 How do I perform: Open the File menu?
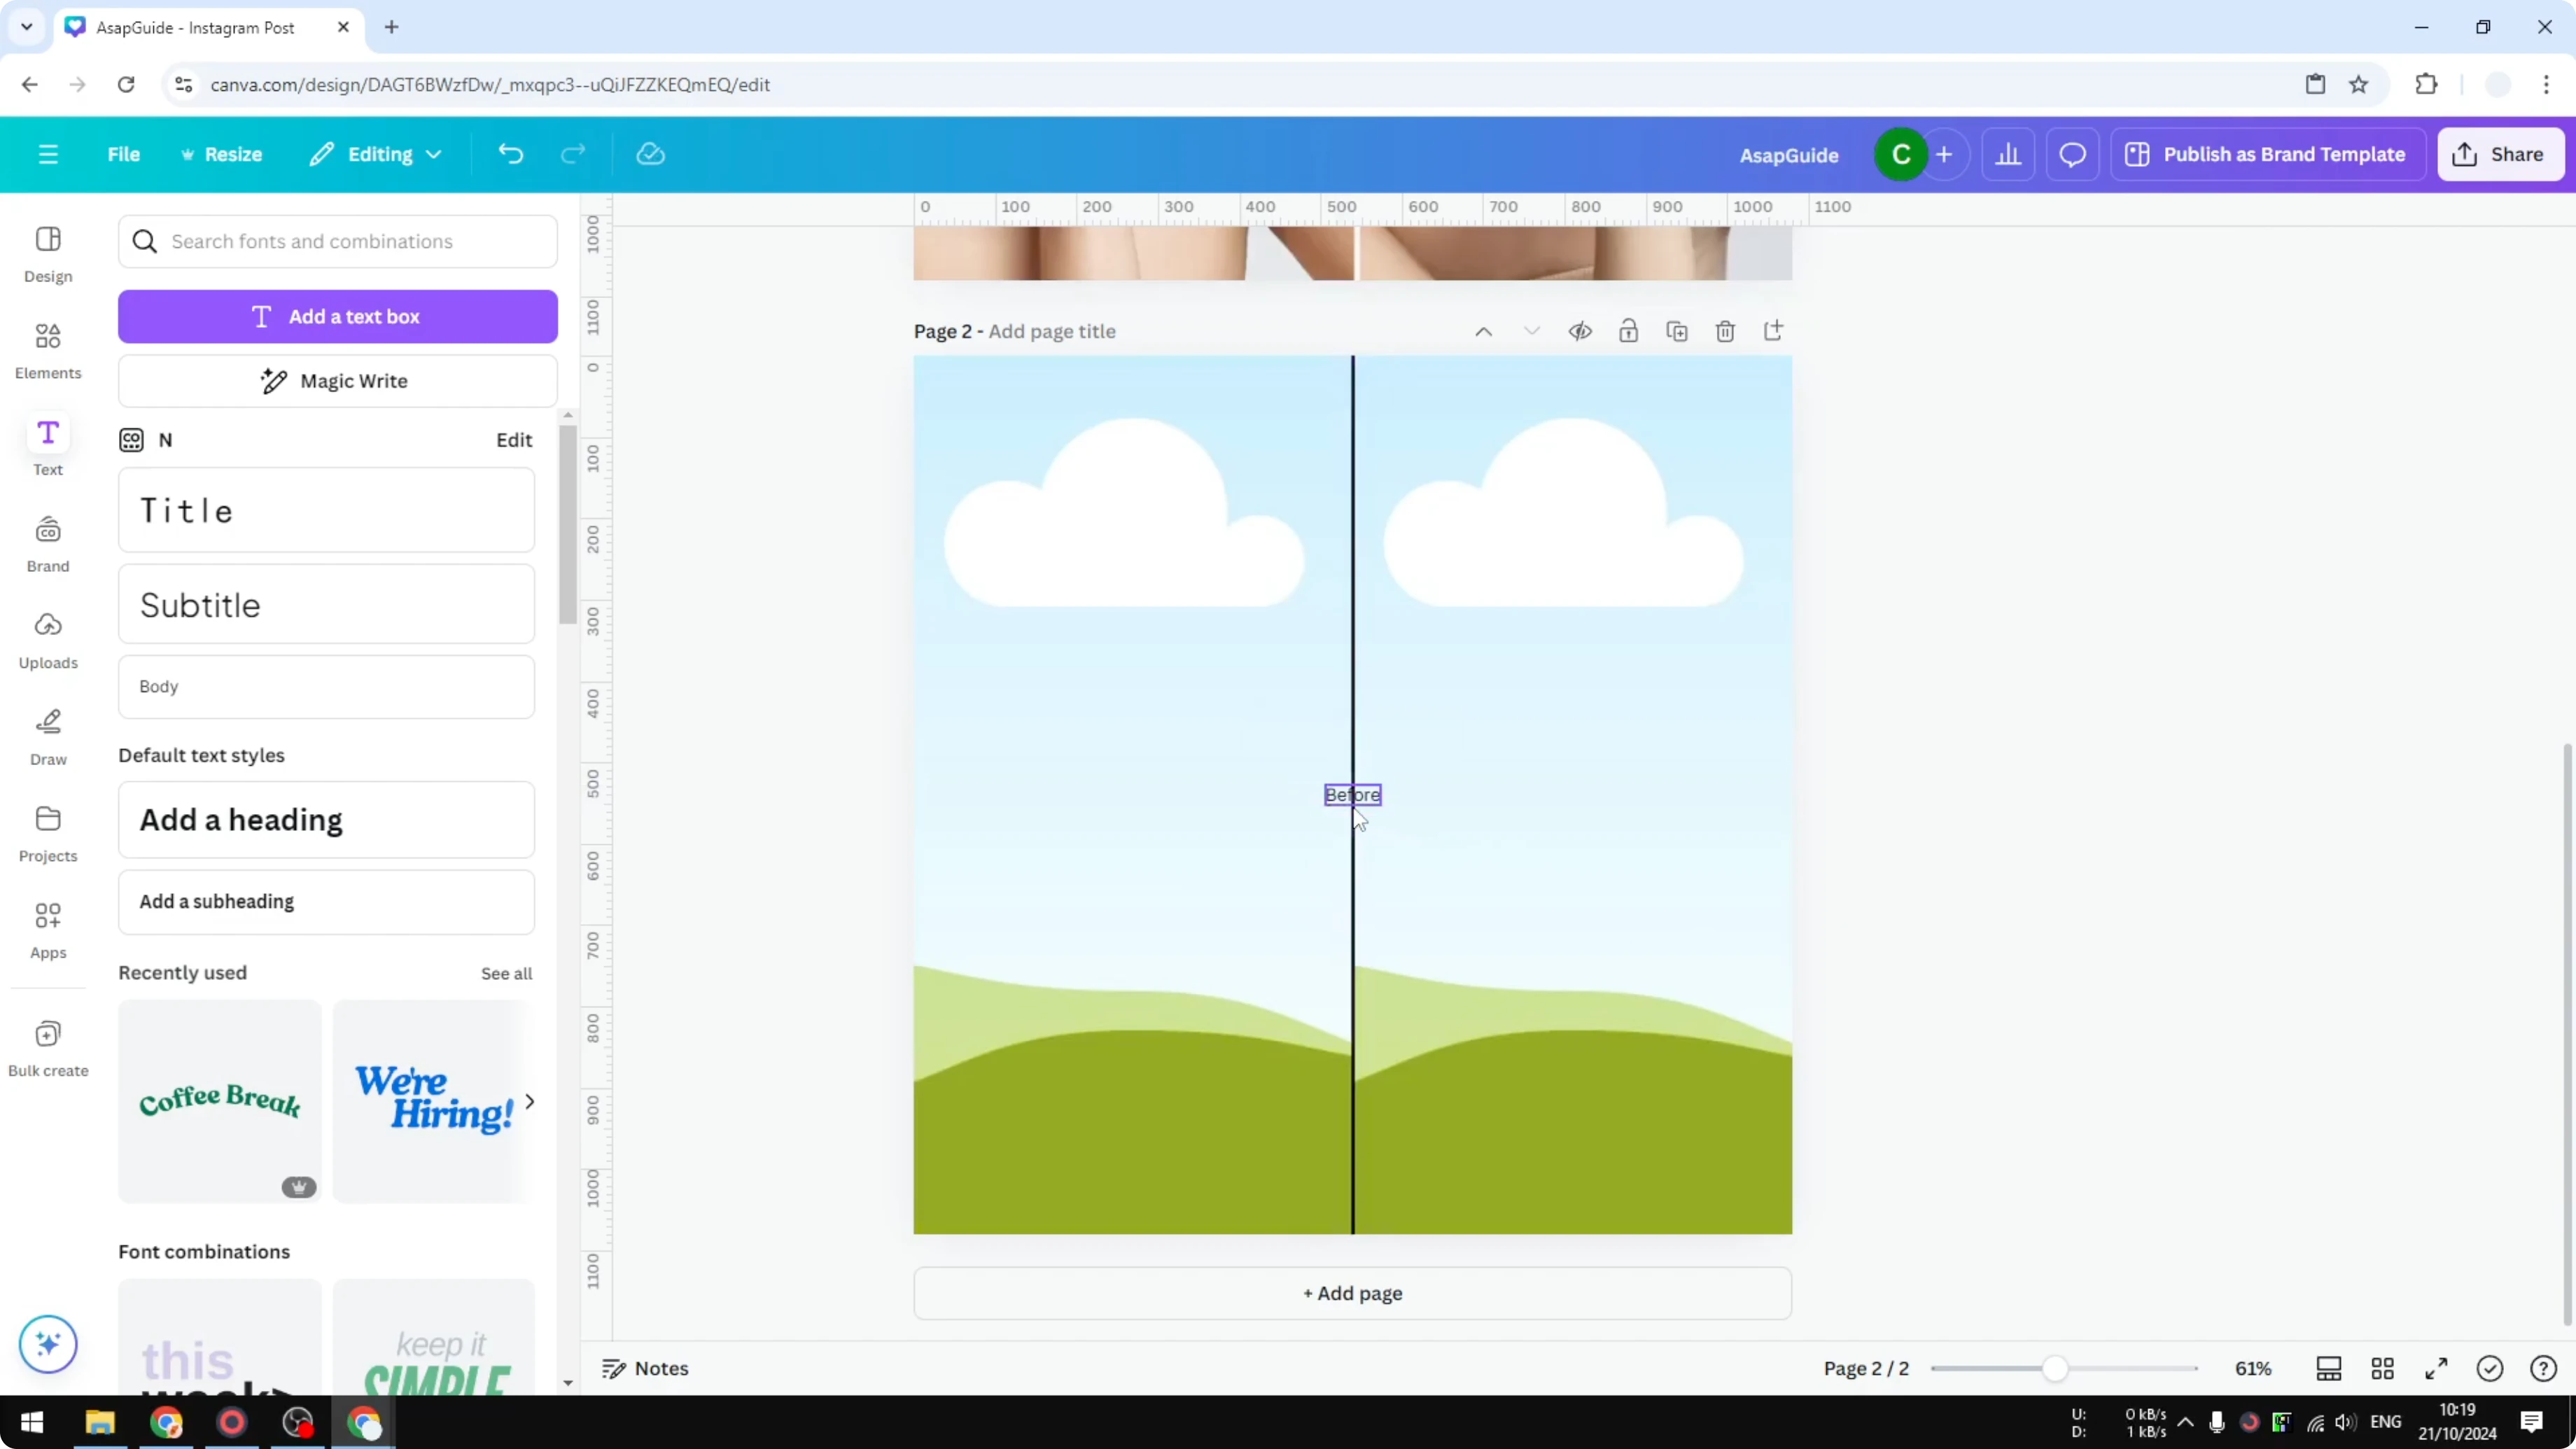pos(124,154)
